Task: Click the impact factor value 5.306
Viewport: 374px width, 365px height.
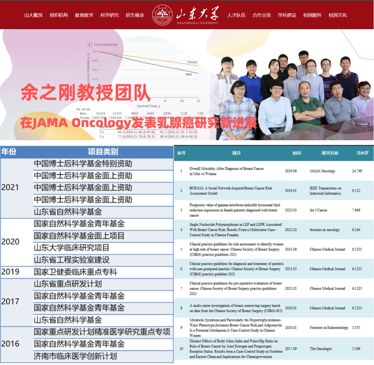Action: coord(356,349)
